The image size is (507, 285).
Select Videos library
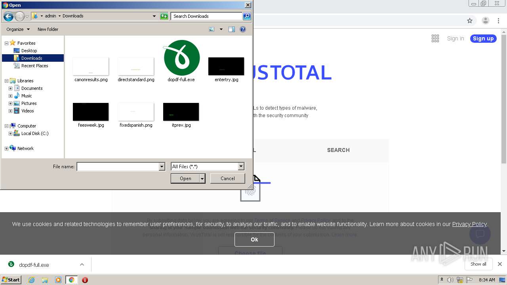tap(27, 111)
